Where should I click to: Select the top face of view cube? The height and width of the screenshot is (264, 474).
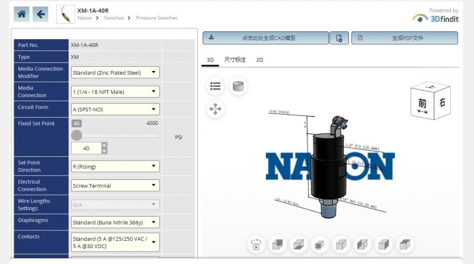[431, 87]
